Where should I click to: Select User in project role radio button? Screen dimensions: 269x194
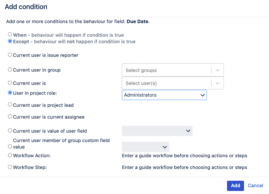(x=10, y=93)
